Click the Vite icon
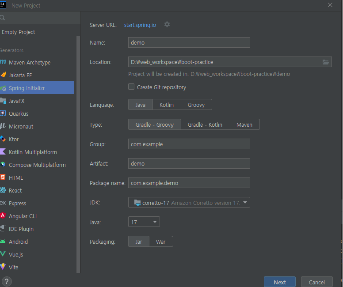The height and width of the screenshot is (287, 343). tap(3, 267)
